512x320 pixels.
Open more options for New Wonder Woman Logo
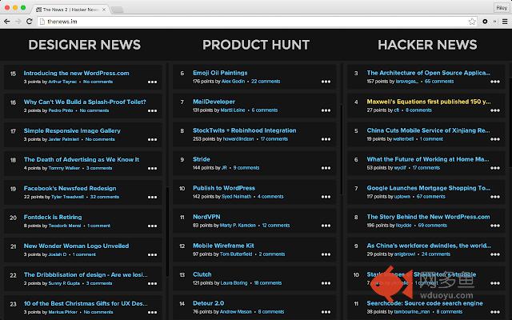click(152, 254)
